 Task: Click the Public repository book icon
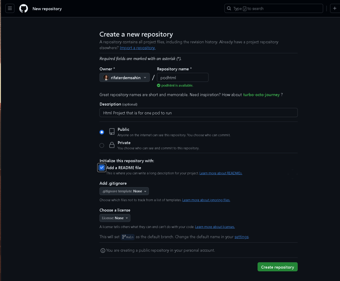(112, 132)
